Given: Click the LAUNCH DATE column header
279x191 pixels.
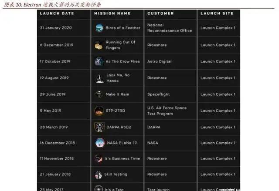Looking at the screenshot, I should click(x=57, y=13).
